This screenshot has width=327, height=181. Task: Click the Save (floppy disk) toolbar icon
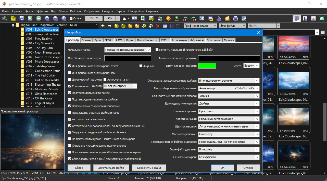pos(21,18)
